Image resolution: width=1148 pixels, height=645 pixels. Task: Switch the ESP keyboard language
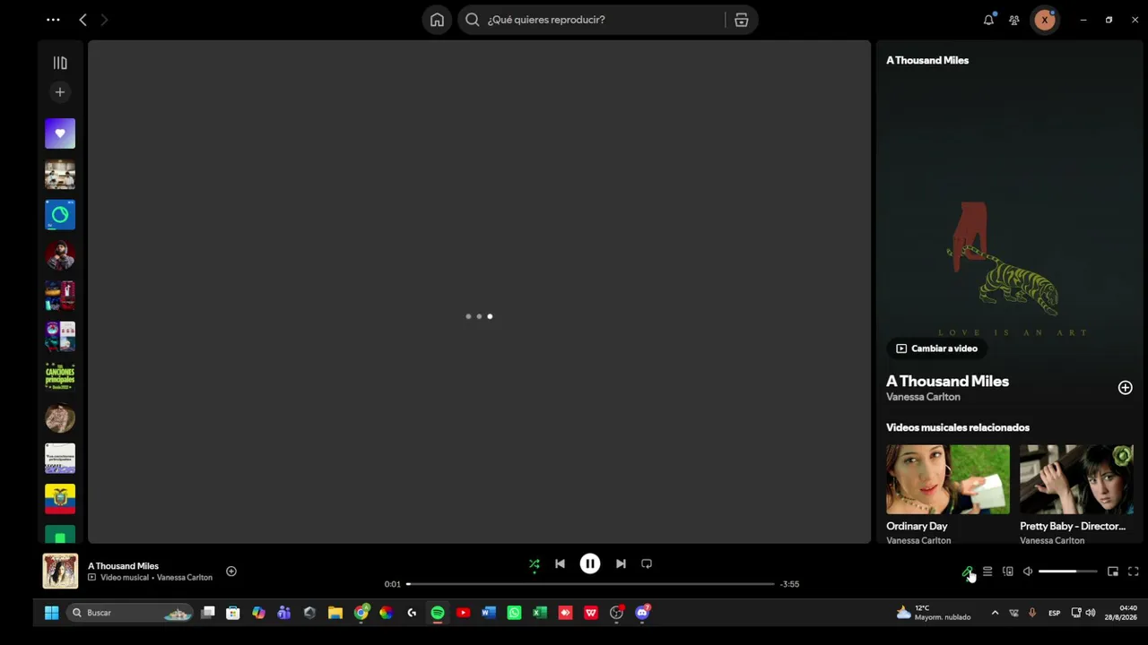pyautogui.click(x=1055, y=613)
